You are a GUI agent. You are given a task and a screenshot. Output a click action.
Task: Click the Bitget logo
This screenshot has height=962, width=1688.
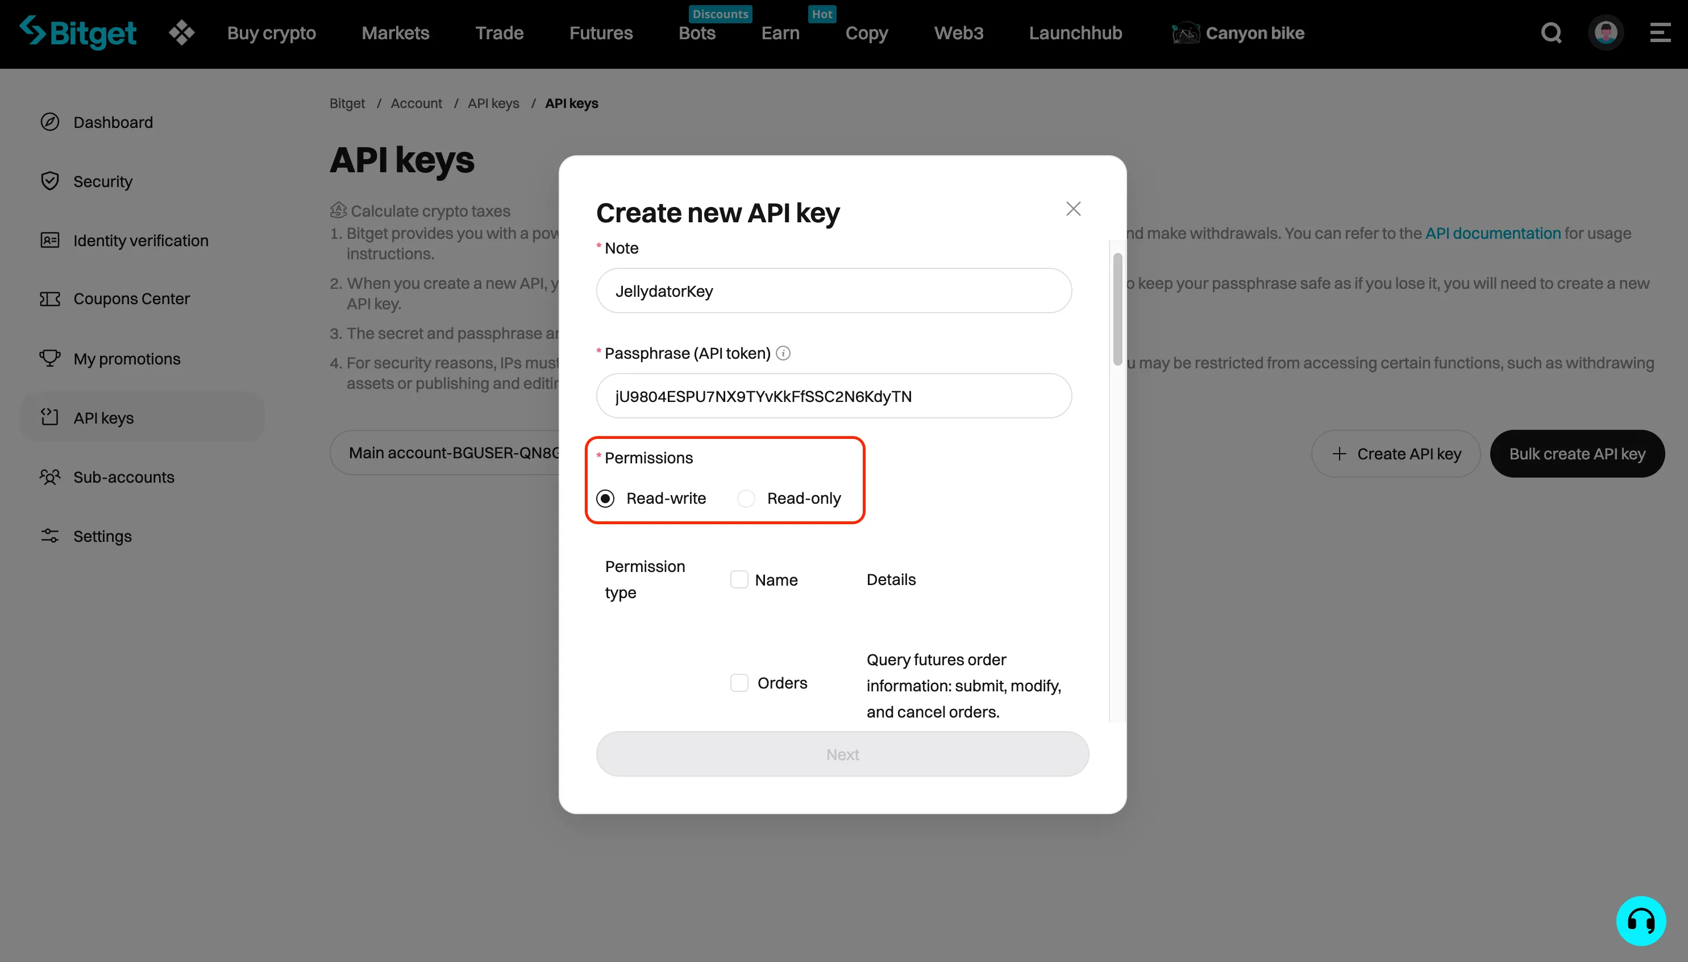click(78, 32)
